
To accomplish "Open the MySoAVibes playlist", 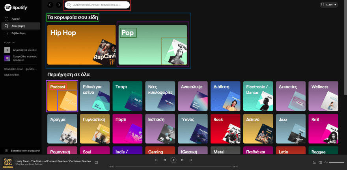I will 12,75.
